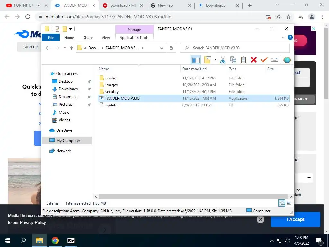The height and width of the screenshot is (247, 329).
Task: Click the Rename toolbar icon
Action: 274,60
